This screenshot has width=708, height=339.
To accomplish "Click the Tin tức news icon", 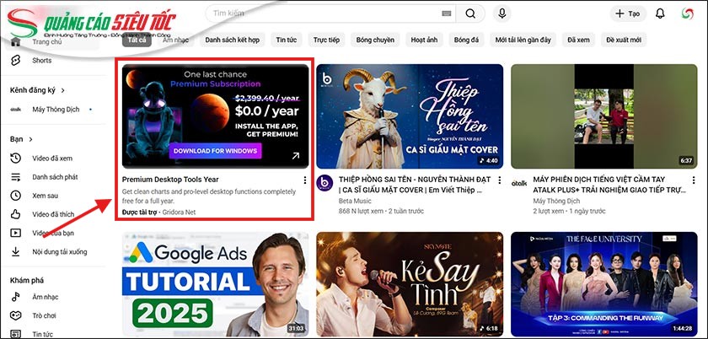I will pos(16,334).
